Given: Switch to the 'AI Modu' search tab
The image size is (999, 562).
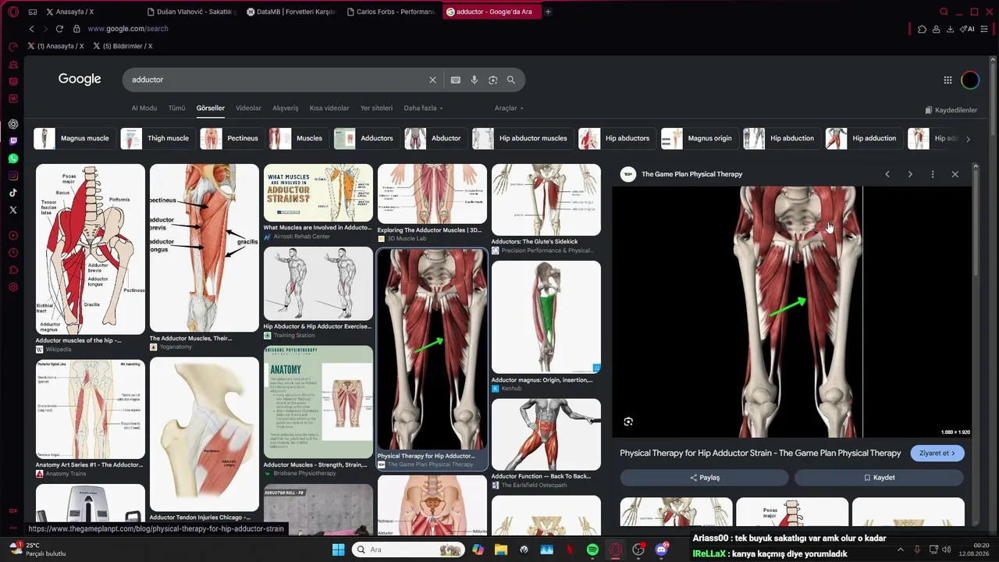Looking at the screenshot, I should pyautogui.click(x=144, y=108).
